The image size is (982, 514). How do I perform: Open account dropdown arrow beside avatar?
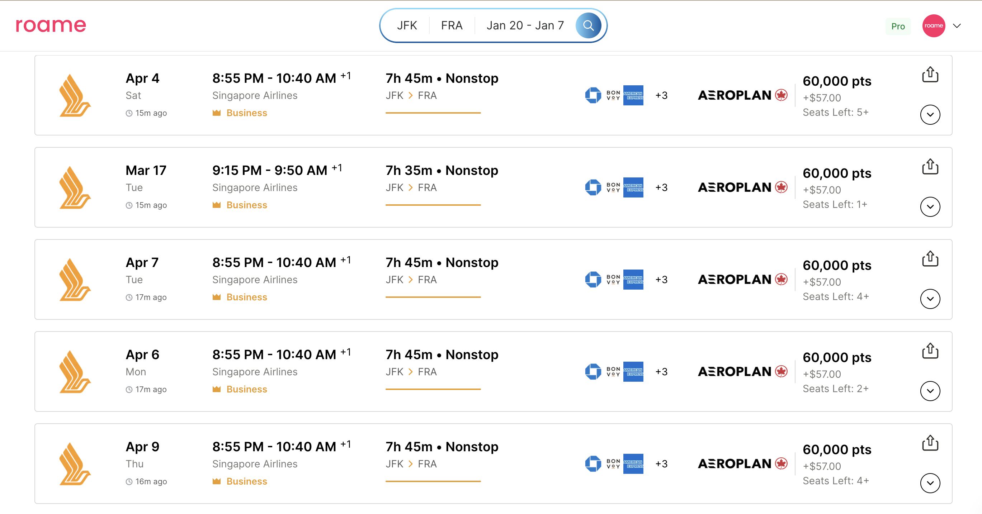[957, 26]
